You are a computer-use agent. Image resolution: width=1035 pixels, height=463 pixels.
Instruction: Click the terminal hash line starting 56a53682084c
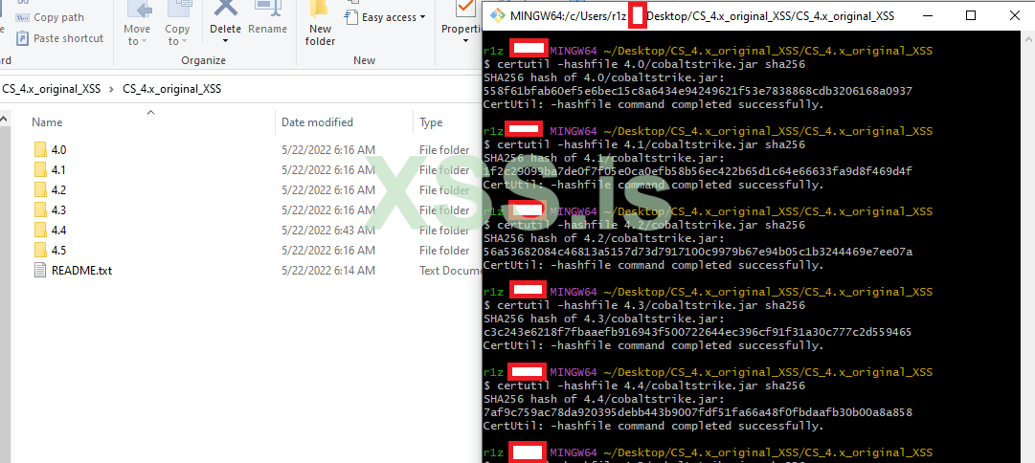698,252
